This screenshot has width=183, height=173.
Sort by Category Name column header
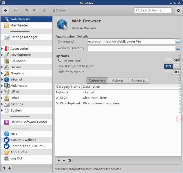[x=68, y=87]
